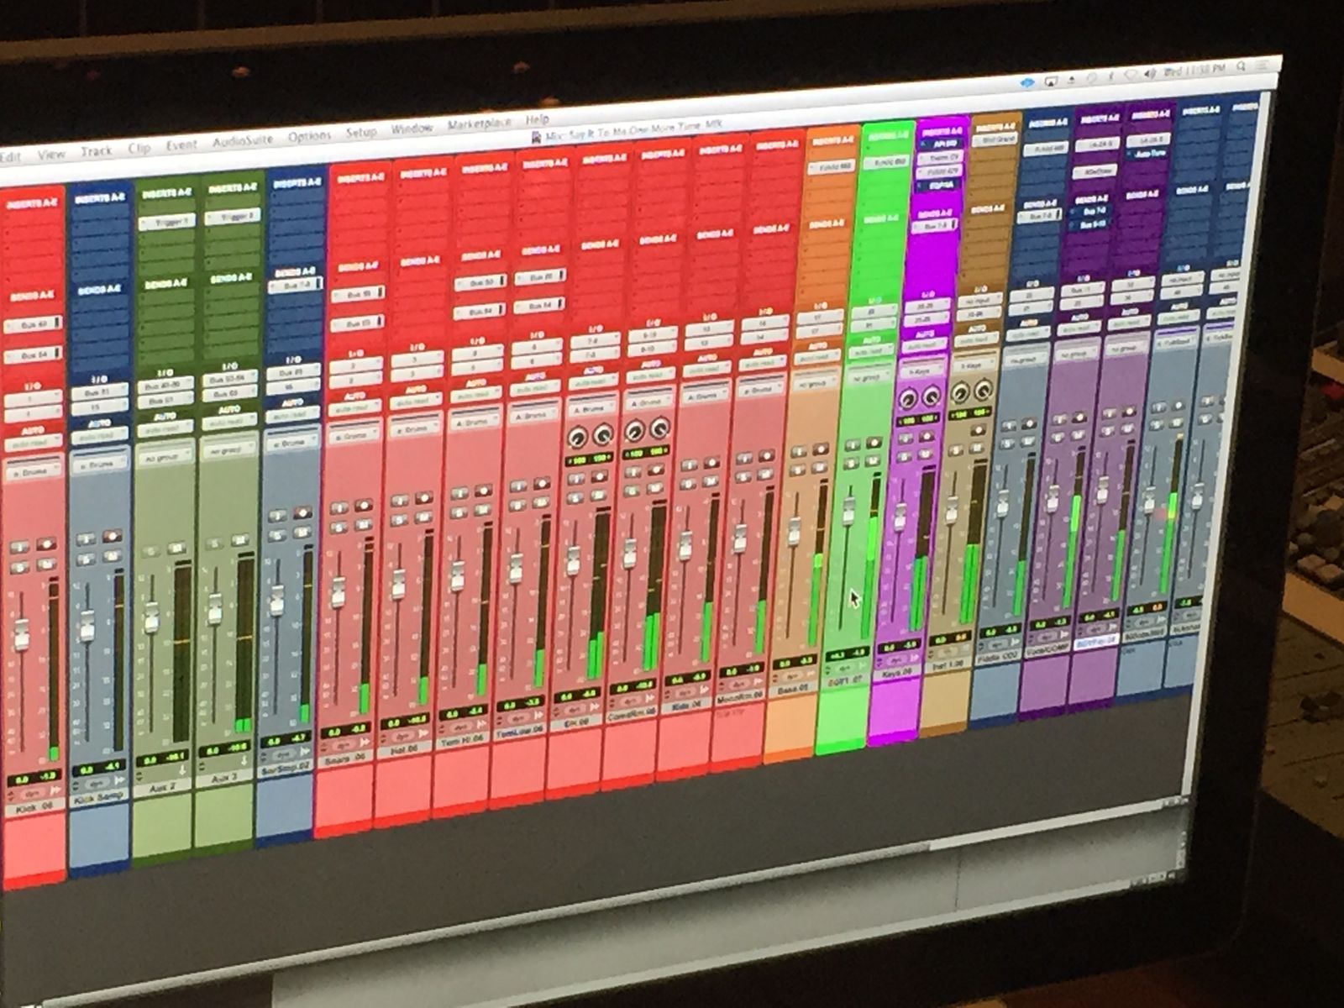The height and width of the screenshot is (1008, 1344).
Task: Click the Trigger 1 insert on Aux 2
Action: click(x=165, y=221)
